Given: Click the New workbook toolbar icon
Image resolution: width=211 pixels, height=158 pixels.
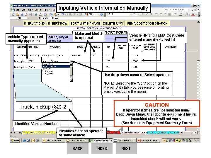Looking at the screenshot, I should [x=13, y=14].
